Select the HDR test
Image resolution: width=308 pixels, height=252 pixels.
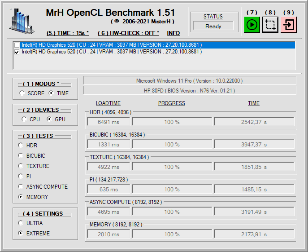(x=27, y=145)
